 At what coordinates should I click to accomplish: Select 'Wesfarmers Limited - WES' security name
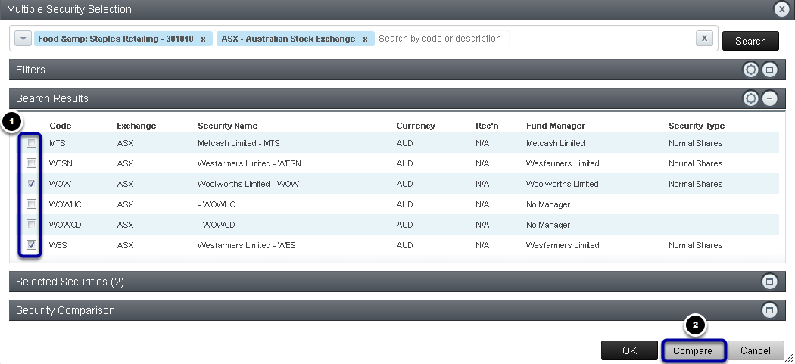(x=246, y=245)
